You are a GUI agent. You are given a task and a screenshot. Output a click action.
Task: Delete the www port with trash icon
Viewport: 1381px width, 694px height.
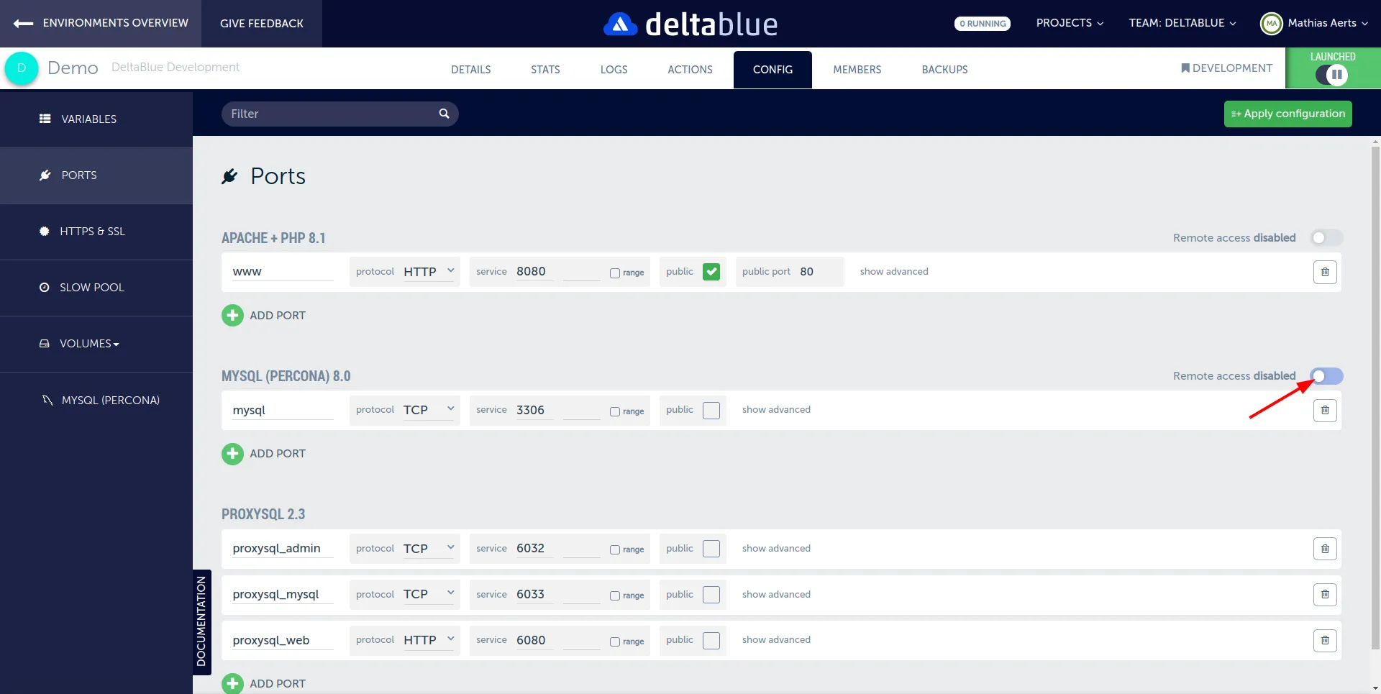[1325, 272]
